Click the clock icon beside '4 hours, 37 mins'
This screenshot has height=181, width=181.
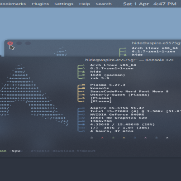pos(84,131)
